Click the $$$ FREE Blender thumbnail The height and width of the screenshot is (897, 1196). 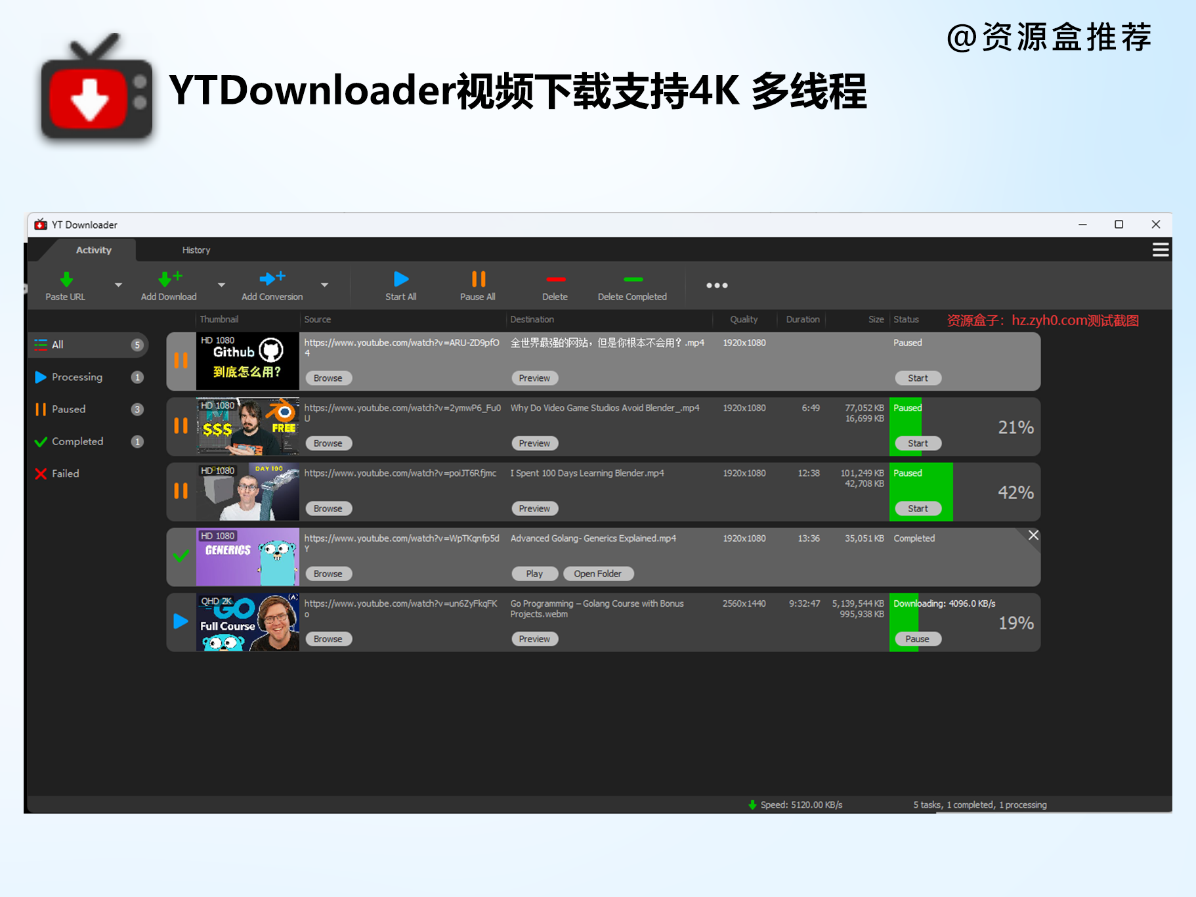[247, 426]
